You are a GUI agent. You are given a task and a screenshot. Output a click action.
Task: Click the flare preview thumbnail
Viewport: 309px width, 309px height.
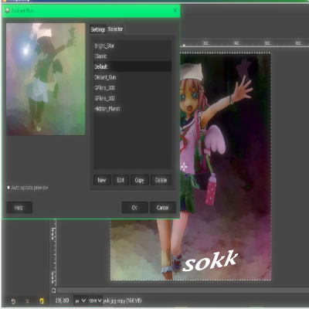pyautogui.click(x=46, y=79)
